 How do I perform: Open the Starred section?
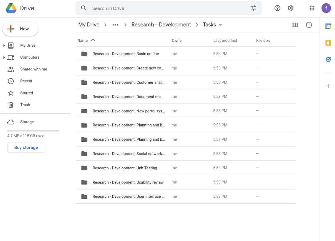pyautogui.click(x=26, y=93)
